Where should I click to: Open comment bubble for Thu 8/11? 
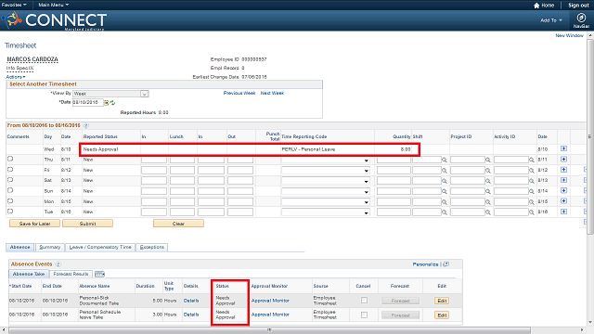click(10, 159)
